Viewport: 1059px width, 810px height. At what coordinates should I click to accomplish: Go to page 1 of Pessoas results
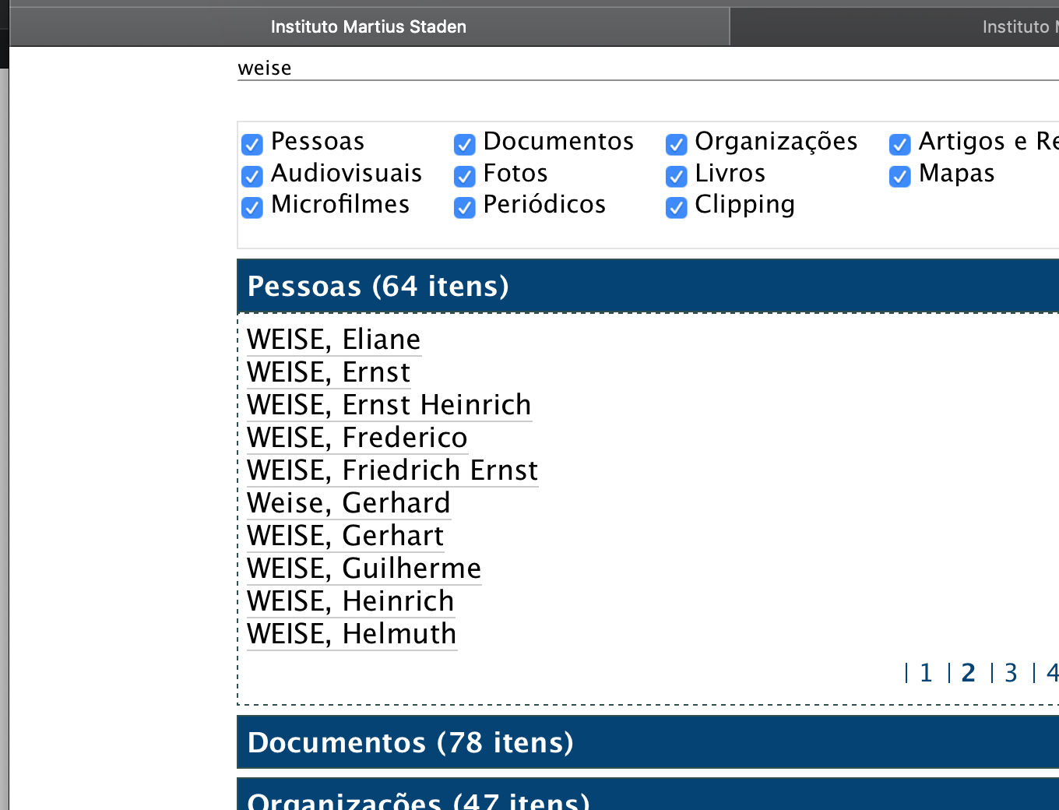click(x=926, y=673)
